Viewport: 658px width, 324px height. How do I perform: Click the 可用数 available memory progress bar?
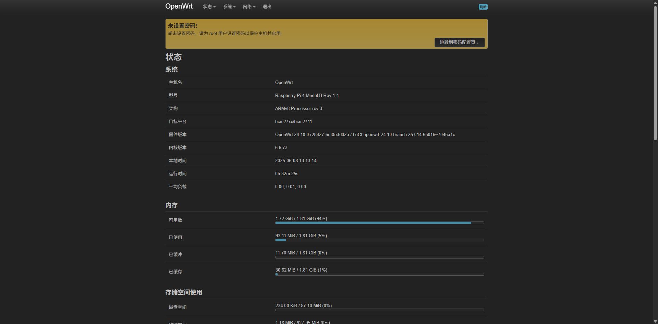coord(379,223)
